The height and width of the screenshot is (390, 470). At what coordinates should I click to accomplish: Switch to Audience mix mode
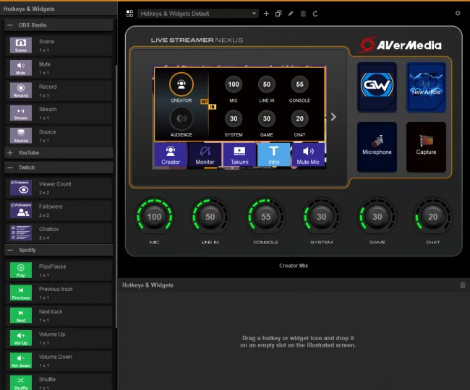[181, 119]
